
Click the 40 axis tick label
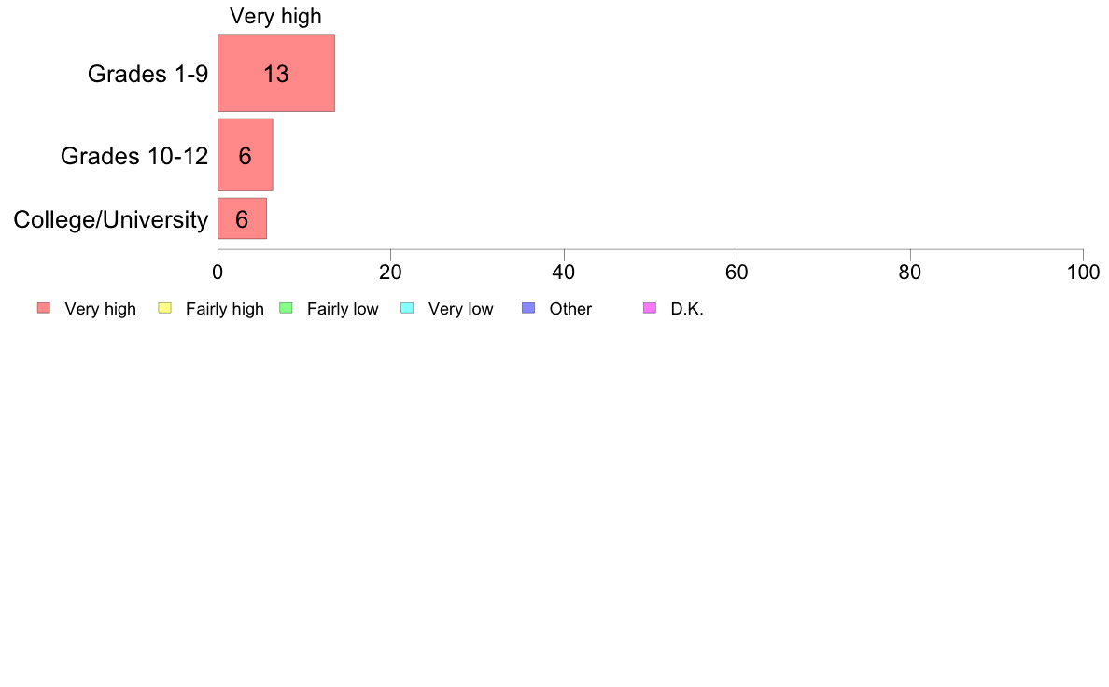coord(564,273)
